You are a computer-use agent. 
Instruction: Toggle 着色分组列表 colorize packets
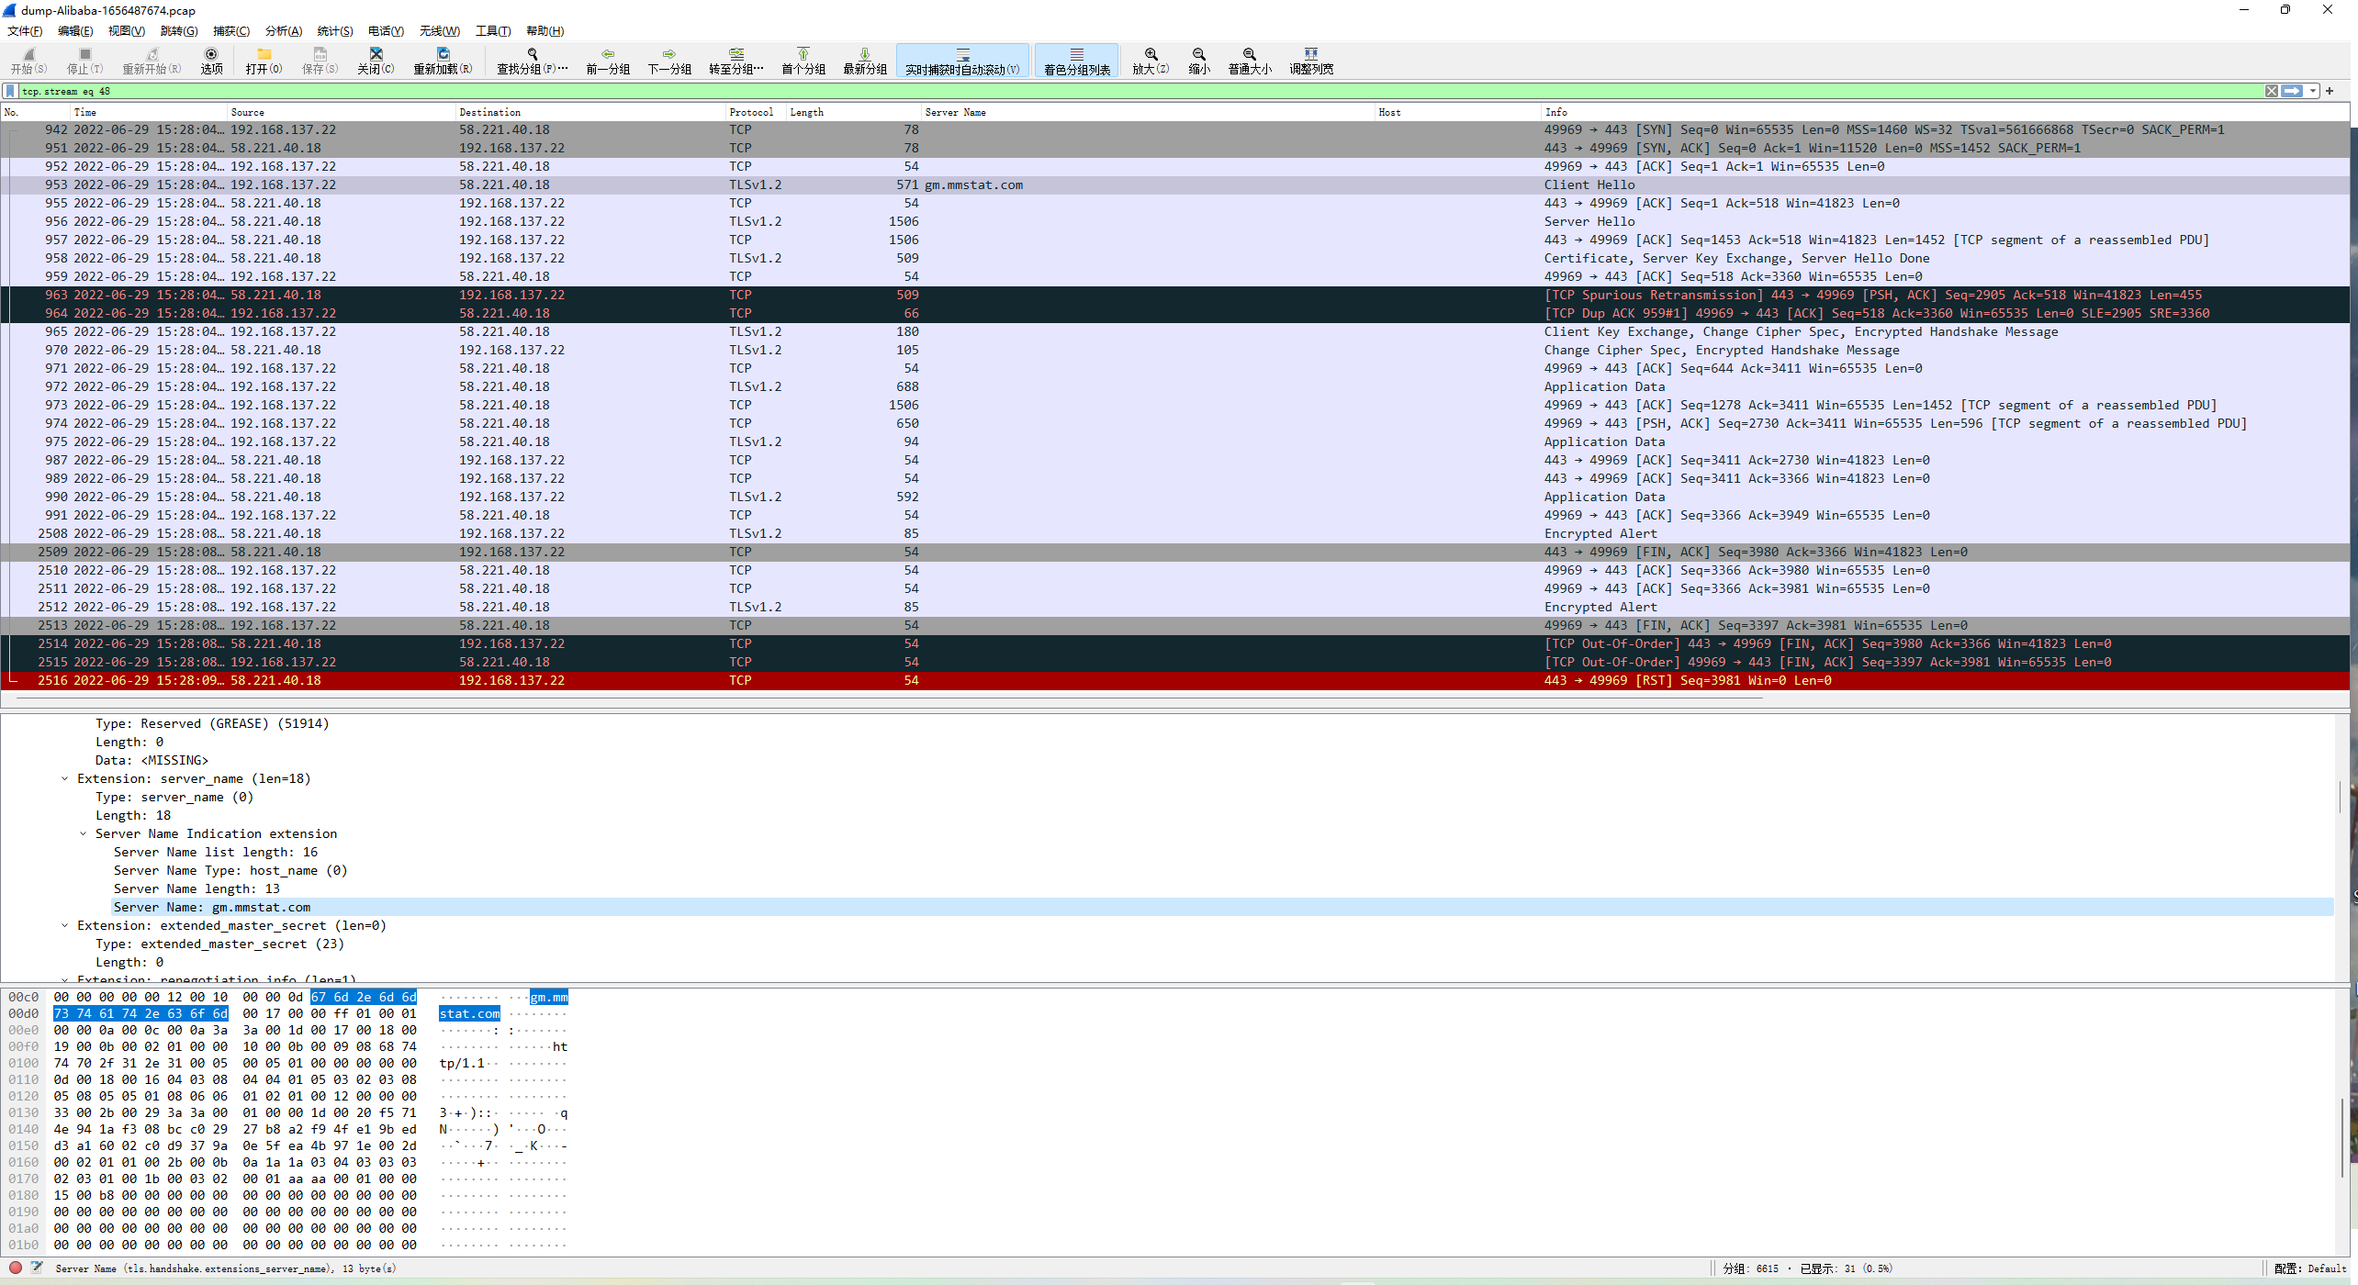click(1076, 55)
